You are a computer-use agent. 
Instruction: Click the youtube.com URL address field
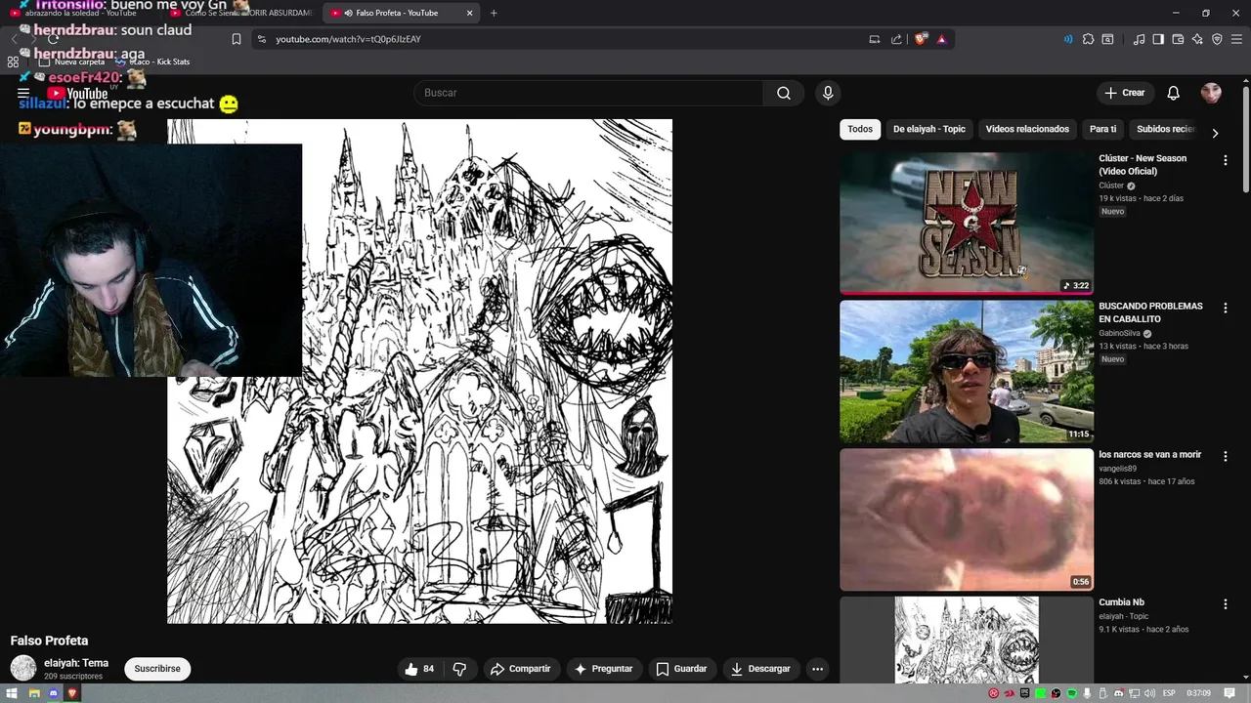(x=557, y=39)
